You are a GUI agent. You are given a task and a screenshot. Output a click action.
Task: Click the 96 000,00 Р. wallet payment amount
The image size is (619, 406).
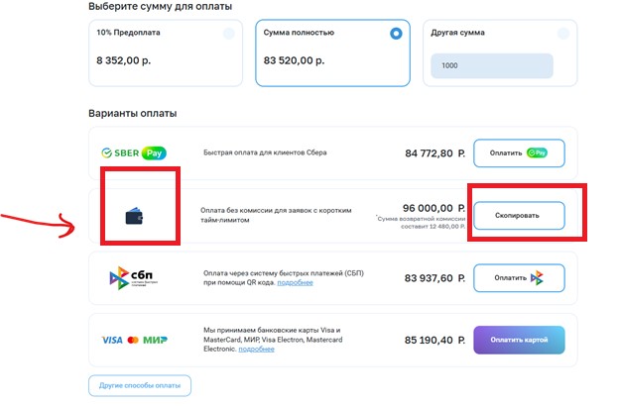pos(433,208)
